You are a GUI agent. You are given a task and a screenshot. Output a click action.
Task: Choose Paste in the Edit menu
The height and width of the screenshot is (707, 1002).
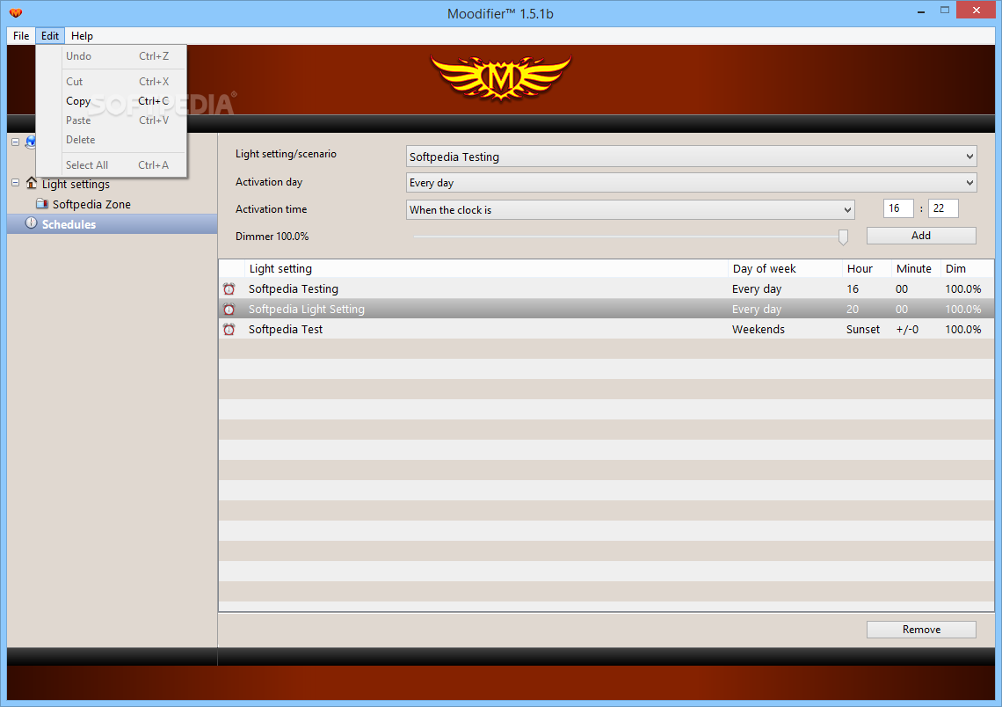point(112,120)
